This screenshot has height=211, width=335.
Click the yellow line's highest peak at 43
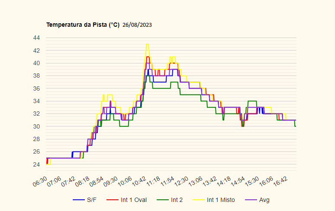click(147, 44)
